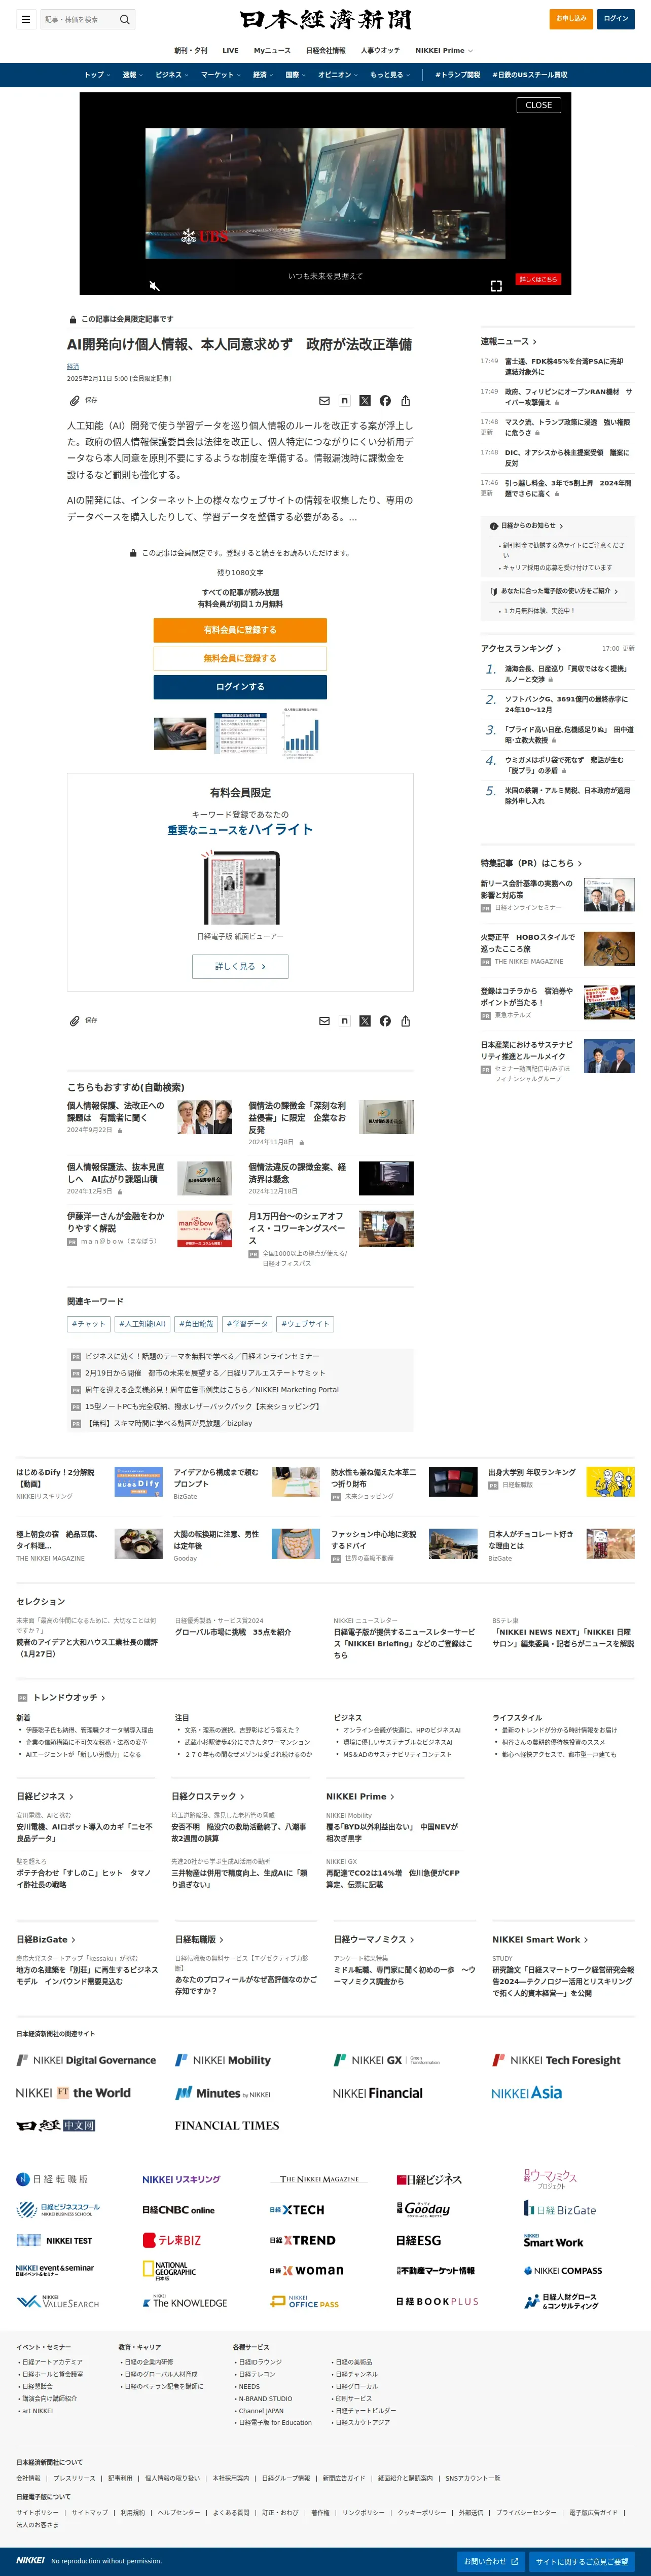The width and height of the screenshot is (651, 2576).
Task: Open the LIVE menu item
Action: (230, 50)
